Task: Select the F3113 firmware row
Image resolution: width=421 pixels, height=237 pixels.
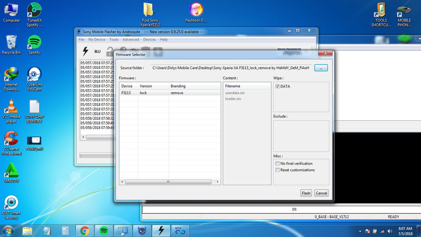Action: point(170,93)
